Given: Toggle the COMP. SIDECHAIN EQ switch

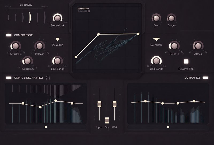Looking at the screenshot, I should point(9,78).
